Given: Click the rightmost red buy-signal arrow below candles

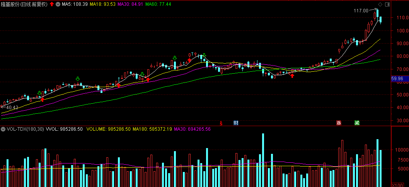Looking at the screenshot, I should (x=292, y=76).
